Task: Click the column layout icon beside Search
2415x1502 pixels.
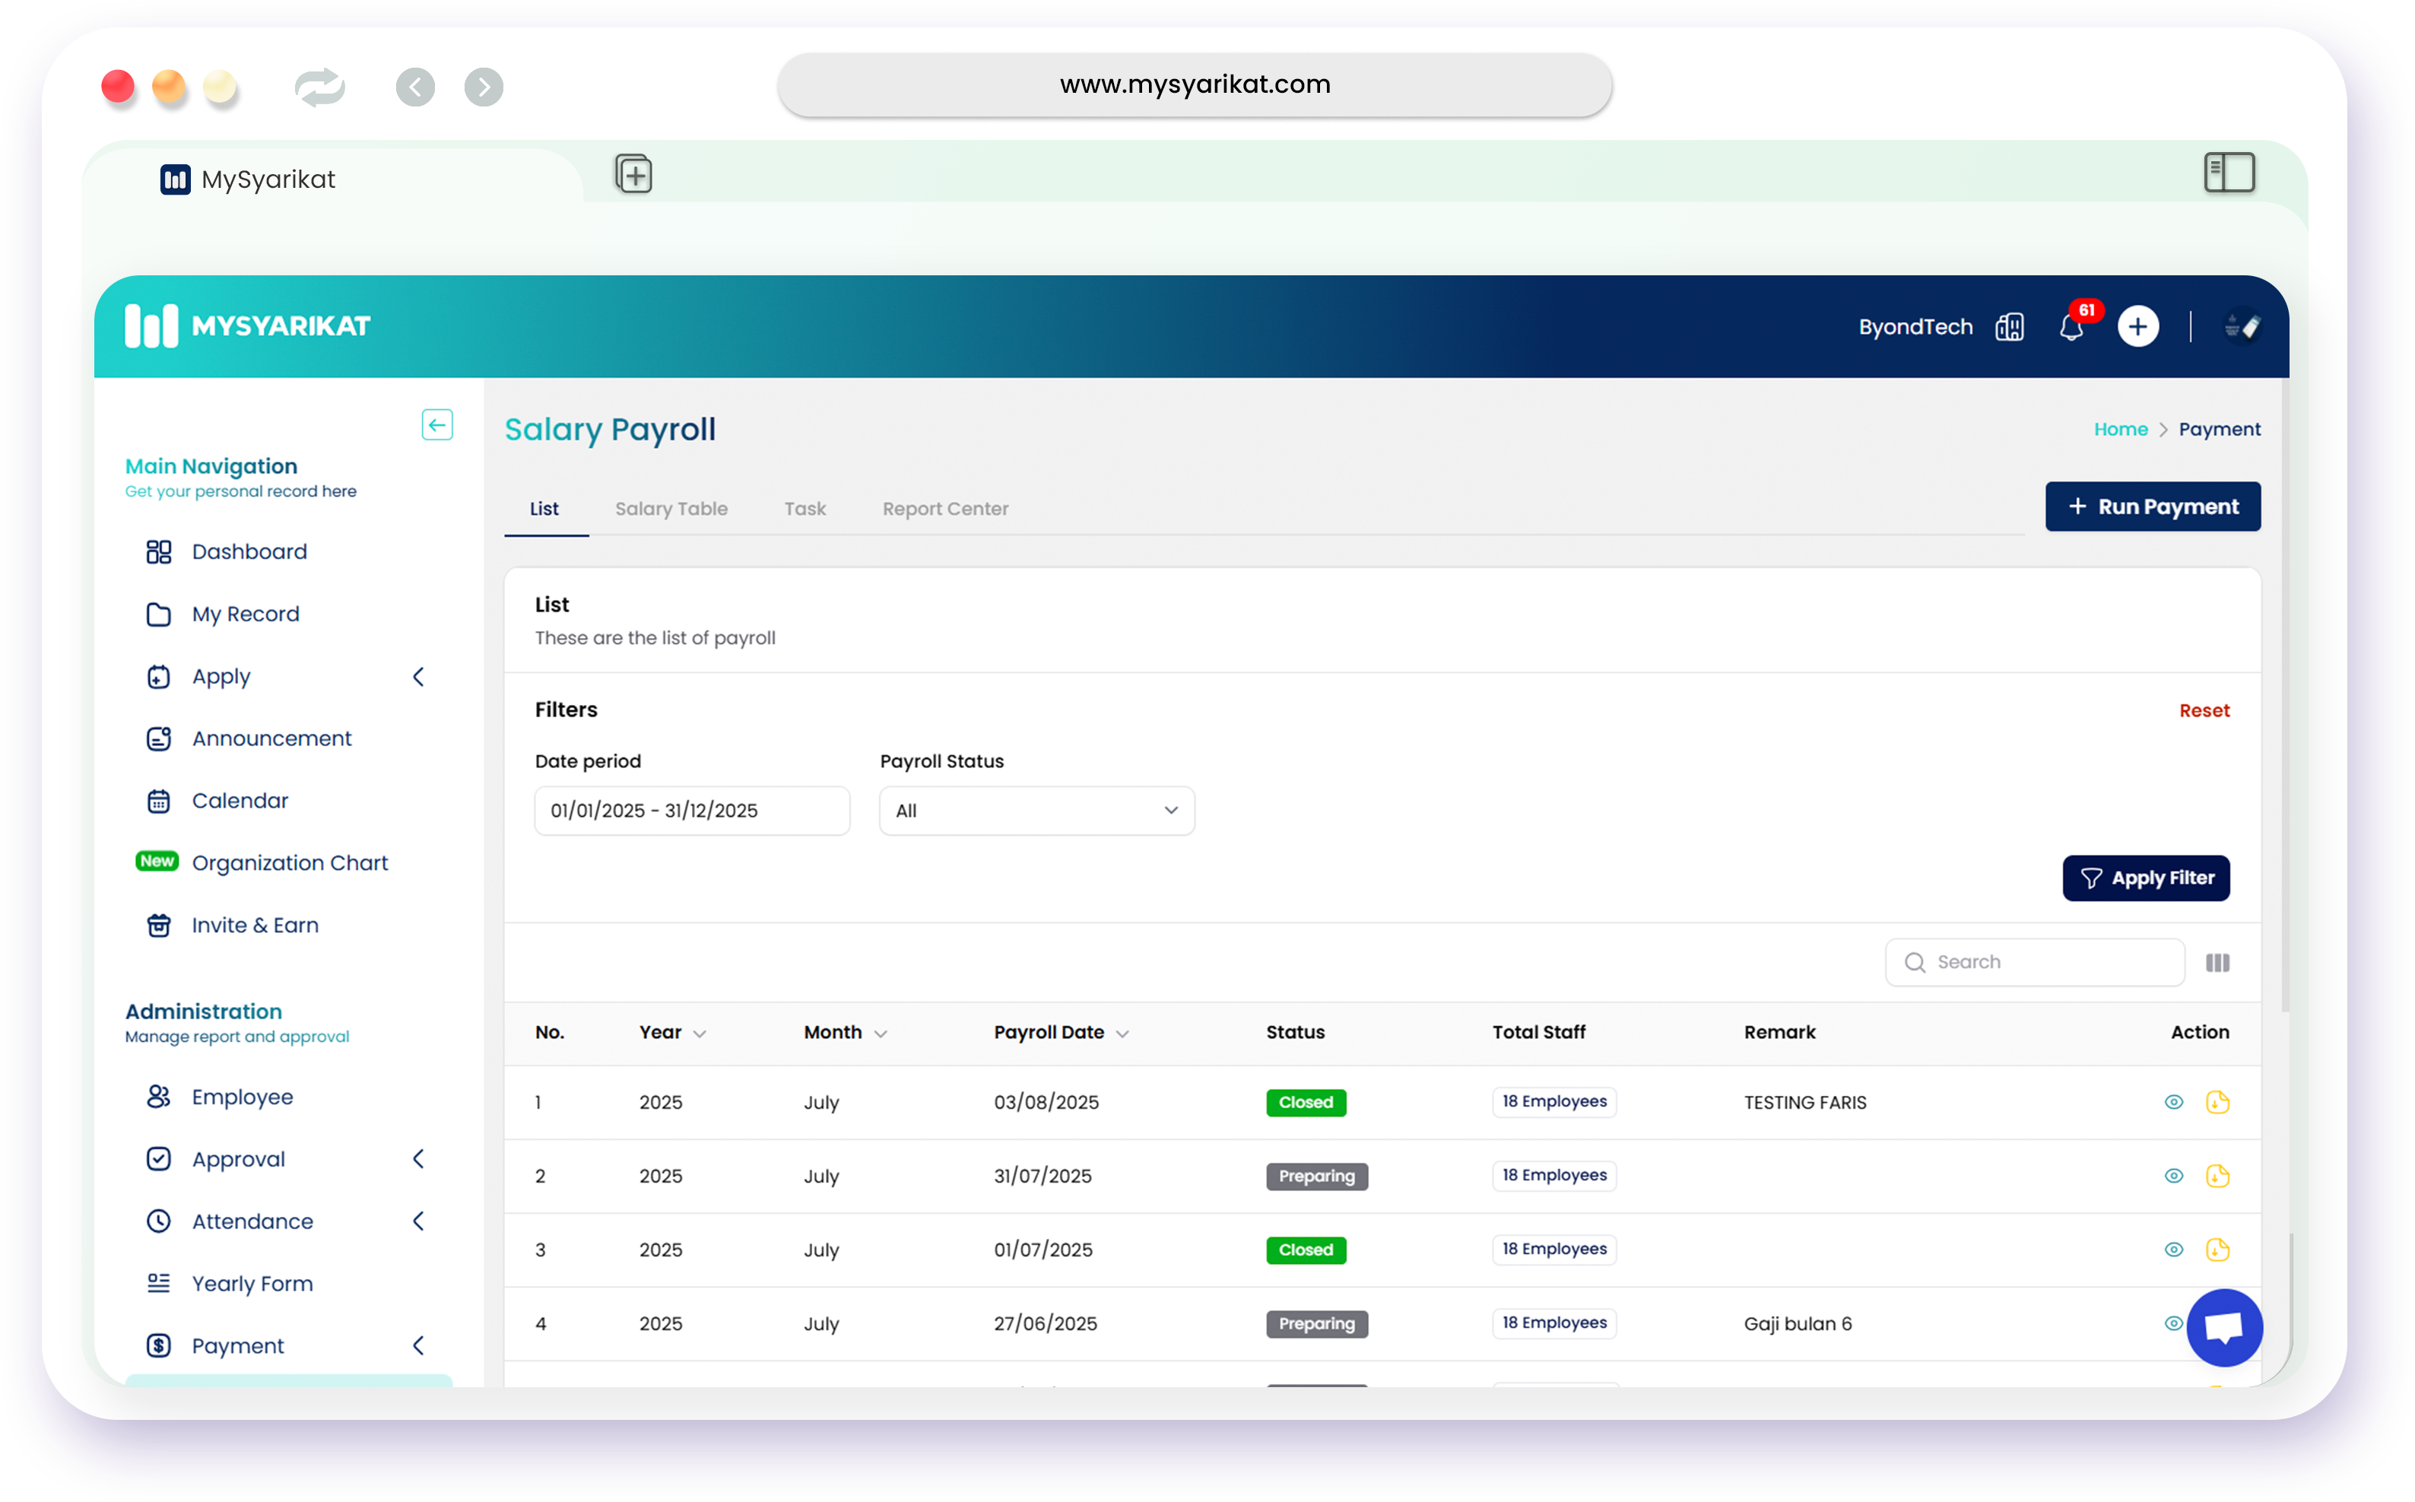Action: [2217, 963]
